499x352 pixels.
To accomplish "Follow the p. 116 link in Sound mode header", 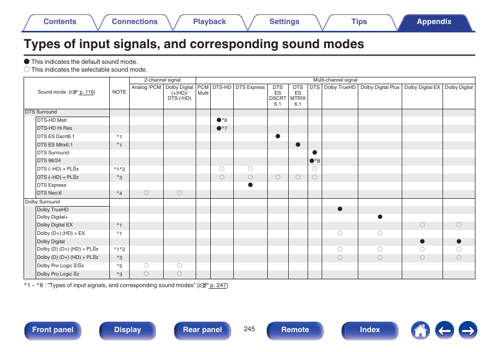I will tap(86, 92).
